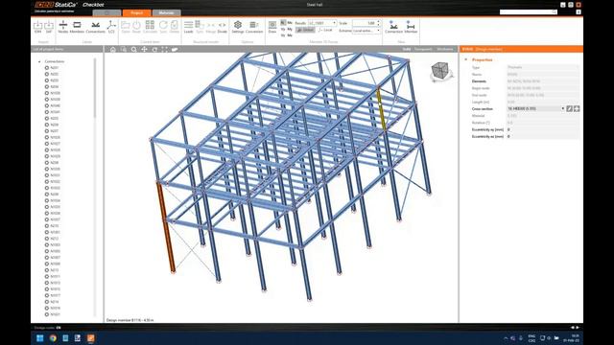Click the Eccentricity ey value field
614x345 pixels.
tap(543, 129)
